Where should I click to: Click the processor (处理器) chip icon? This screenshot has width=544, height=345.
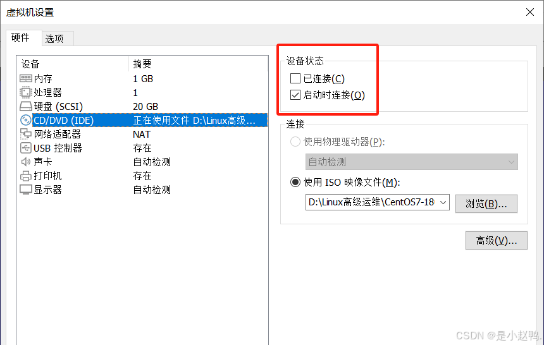[x=26, y=93]
